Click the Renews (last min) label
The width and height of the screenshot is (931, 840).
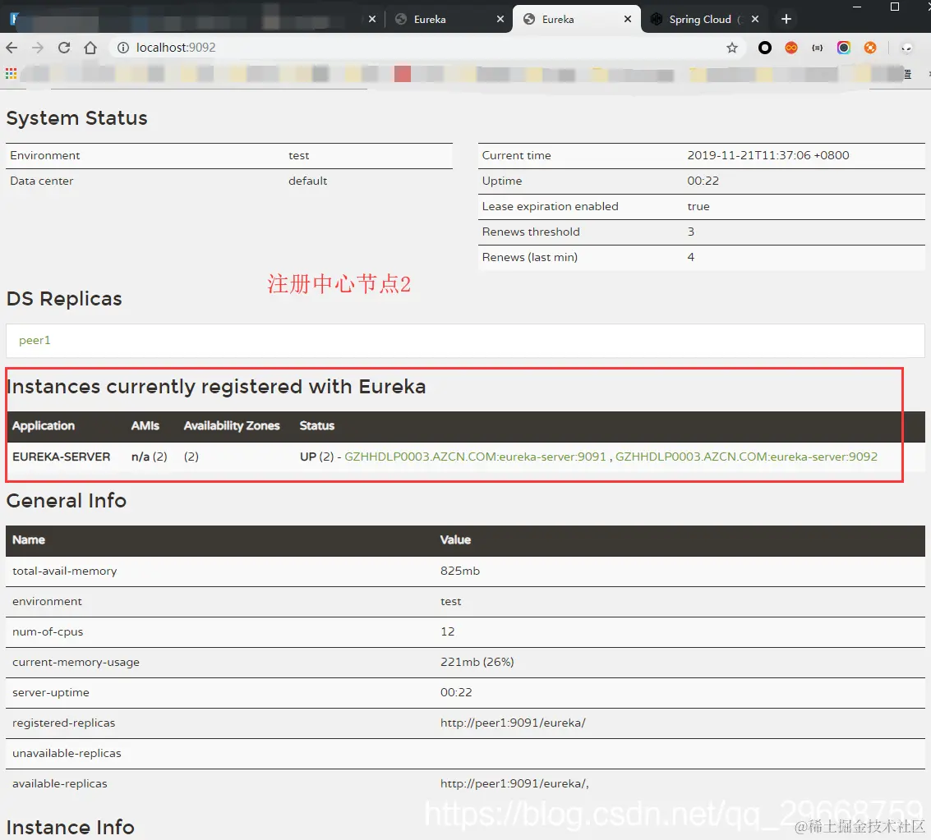pos(530,258)
